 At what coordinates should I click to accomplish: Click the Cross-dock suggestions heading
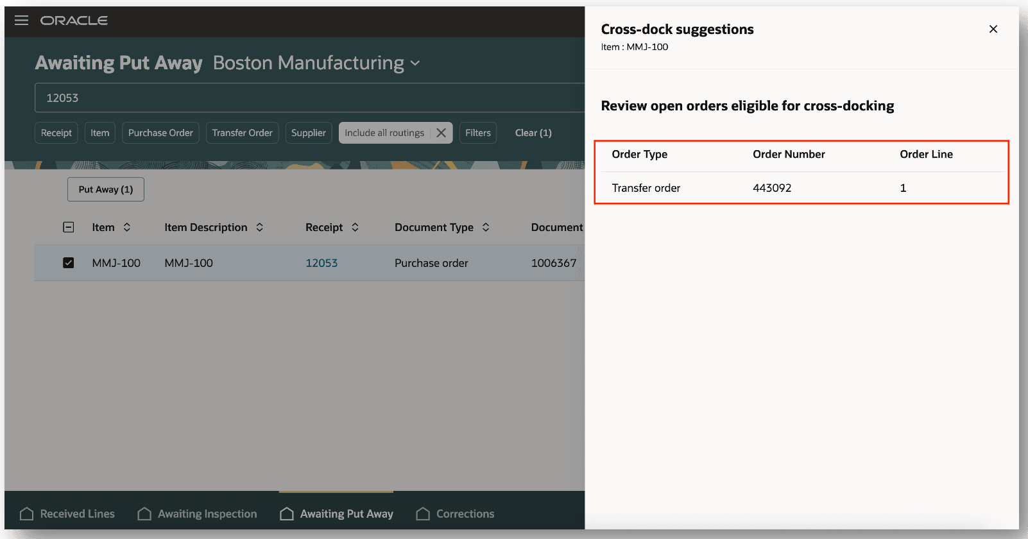(x=677, y=30)
